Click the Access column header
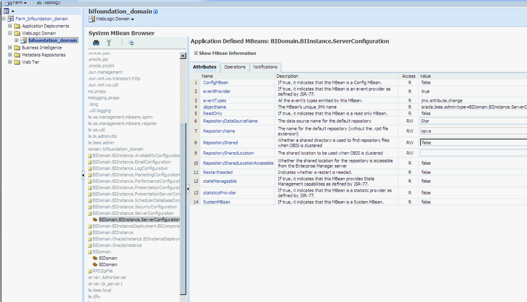Viewport: 527px width, 302px height. coord(409,76)
